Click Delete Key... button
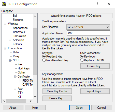This screenshot has width=115, height=112. click(x=57, y=98)
